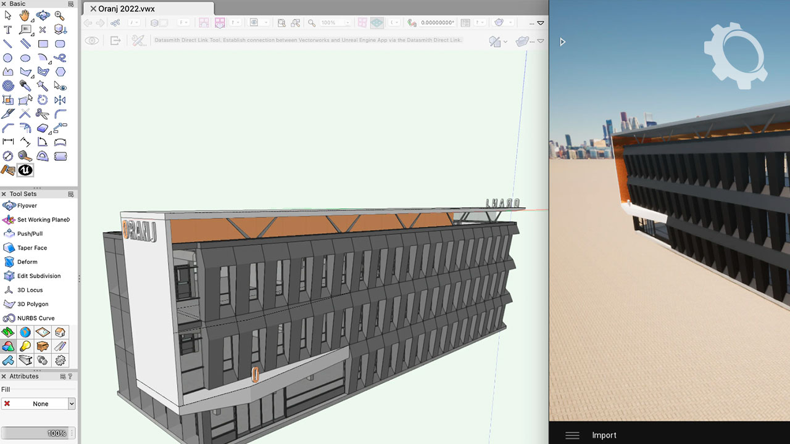Click the Import button
790x444 pixels.
click(x=604, y=435)
